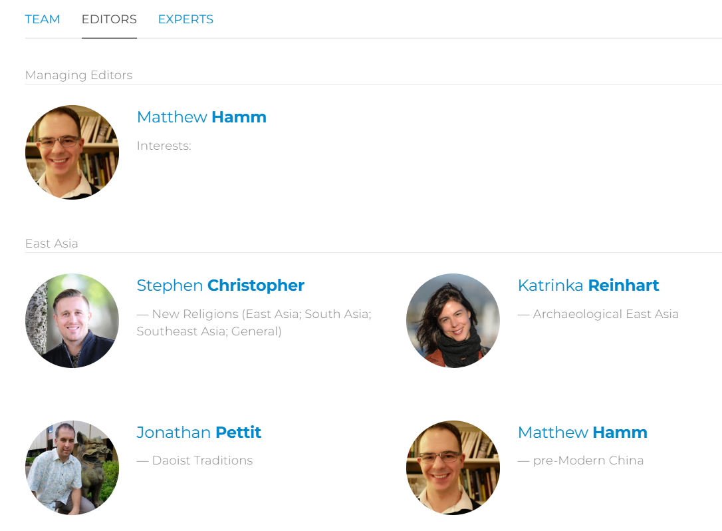722x531 pixels.
Task: Click Stephen Christopher's profile photo
Action: coord(72,320)
